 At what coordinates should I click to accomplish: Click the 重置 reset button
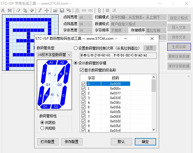[x=150, y=48]
